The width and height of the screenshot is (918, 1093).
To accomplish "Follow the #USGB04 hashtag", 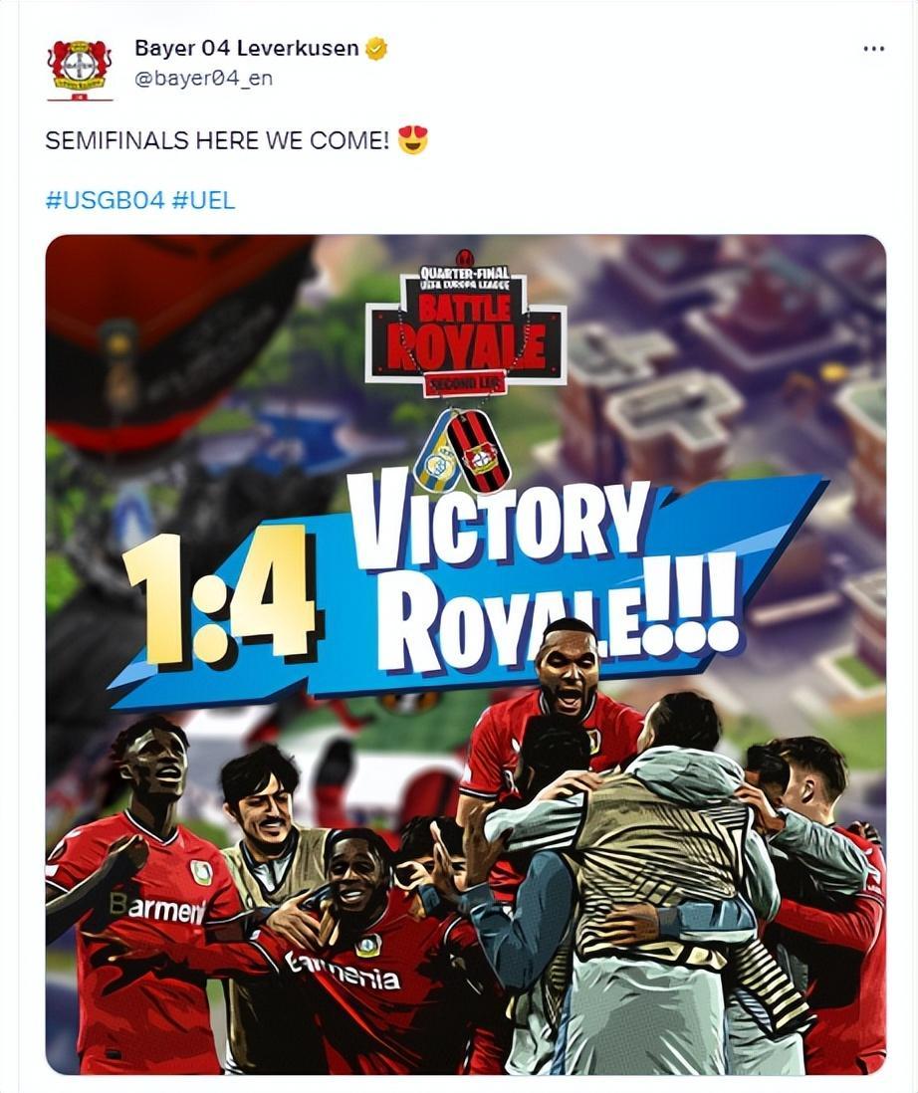I will [105, 201].
